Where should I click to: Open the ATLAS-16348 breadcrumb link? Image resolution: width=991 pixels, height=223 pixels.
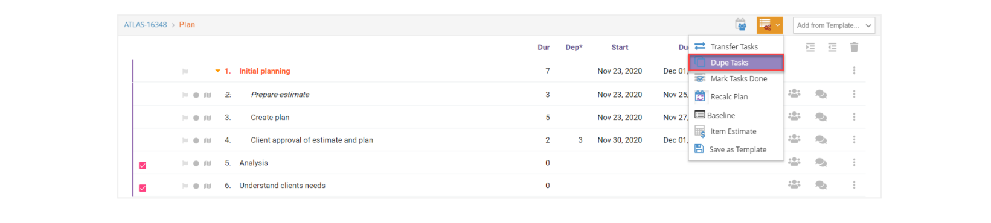146,25
